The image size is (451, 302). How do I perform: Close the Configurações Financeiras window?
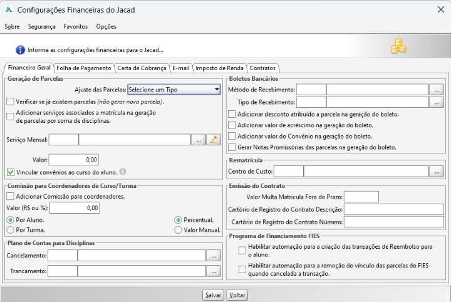click(x=440, y=10)
